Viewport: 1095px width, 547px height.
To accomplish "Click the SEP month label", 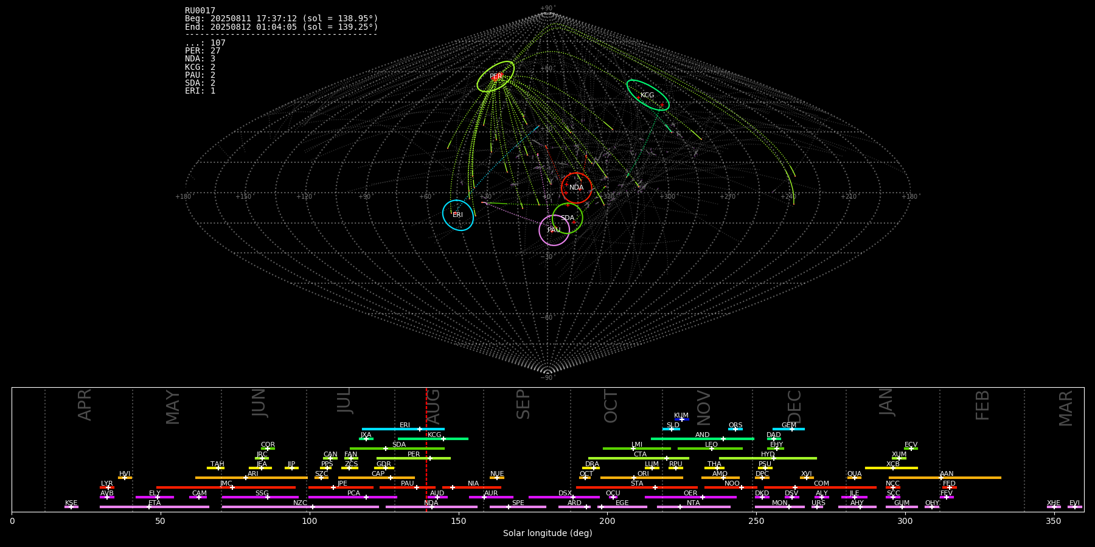I will [523, 405].
